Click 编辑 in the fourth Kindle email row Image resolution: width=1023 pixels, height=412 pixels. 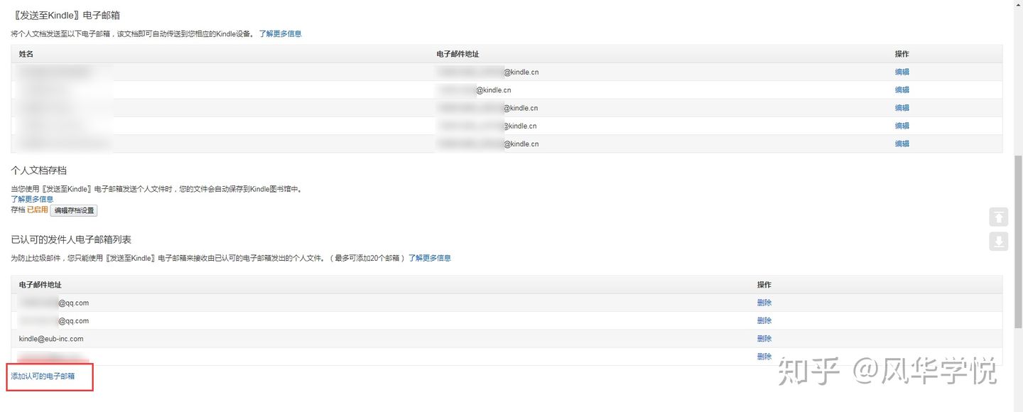[x=902, y=126]
